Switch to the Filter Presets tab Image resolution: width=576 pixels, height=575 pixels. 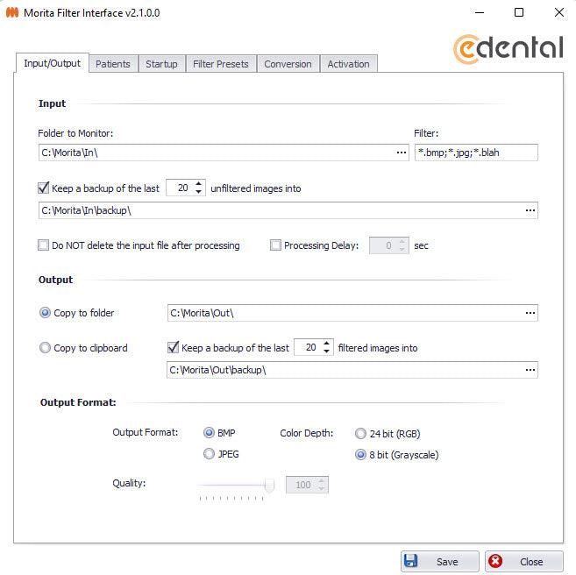[x=221, y=64]
